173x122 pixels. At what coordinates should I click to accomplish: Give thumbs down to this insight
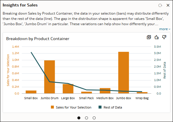click(164, 37)
